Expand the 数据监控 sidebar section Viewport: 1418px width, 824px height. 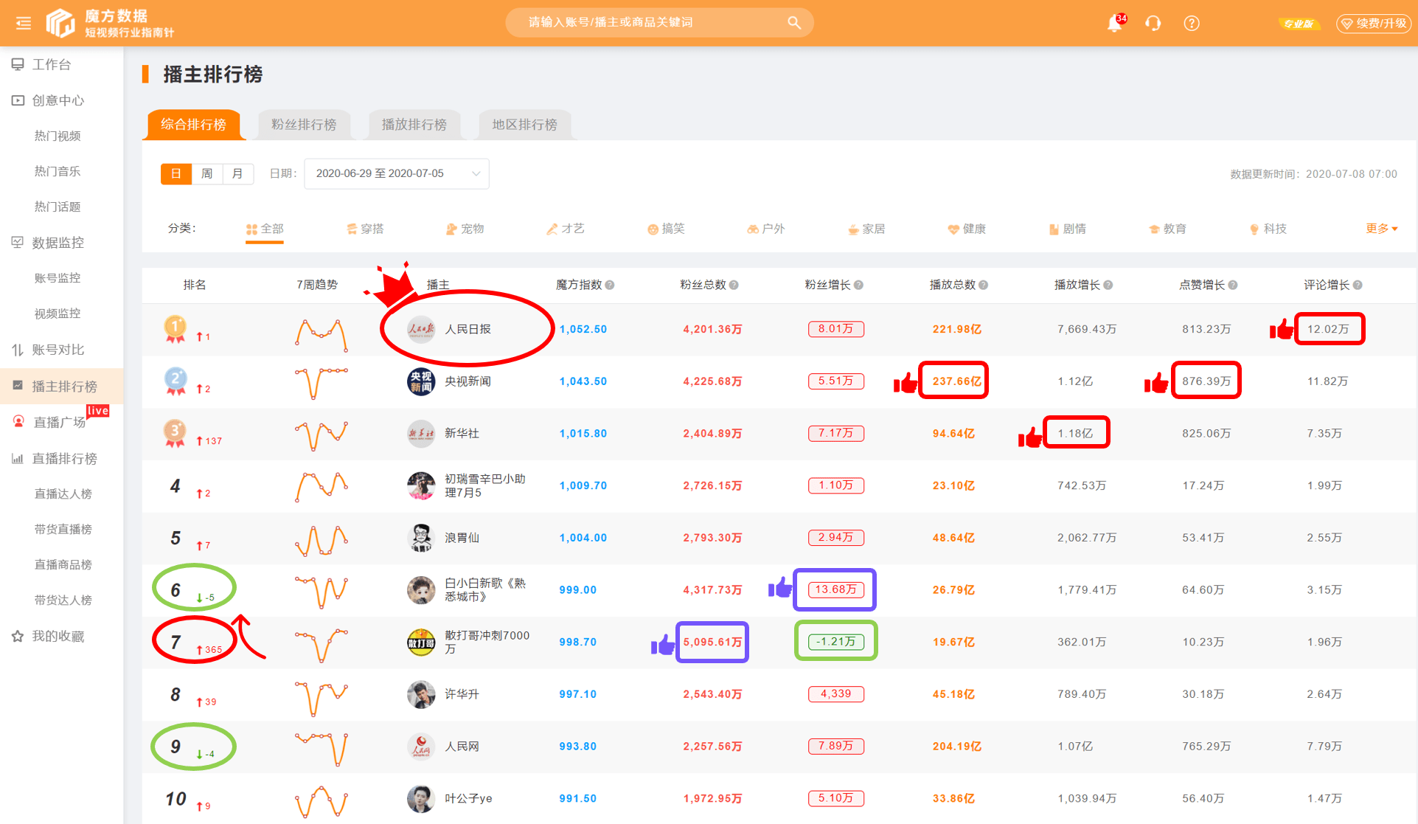pos(58,243)
